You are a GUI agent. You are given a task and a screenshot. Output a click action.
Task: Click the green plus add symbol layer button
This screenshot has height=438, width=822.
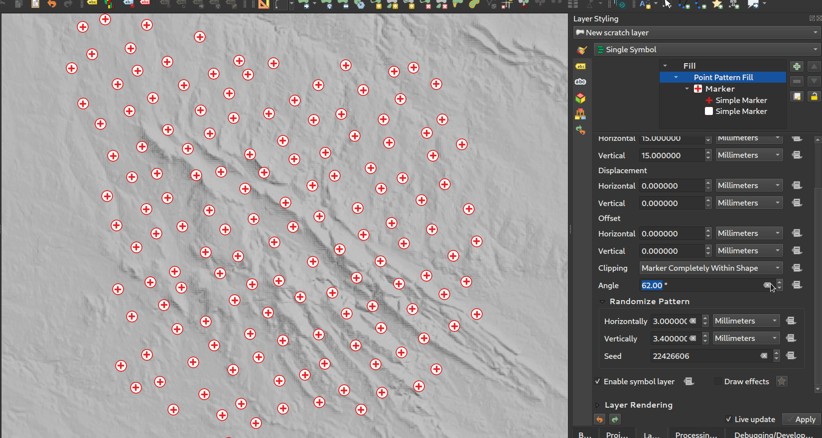point(797,67)
